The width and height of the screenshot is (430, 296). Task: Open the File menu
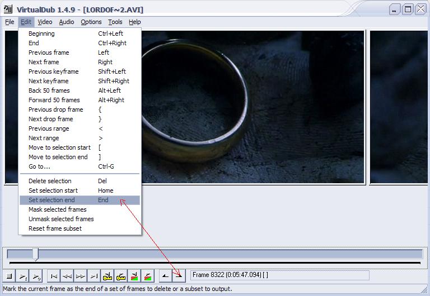10,22
